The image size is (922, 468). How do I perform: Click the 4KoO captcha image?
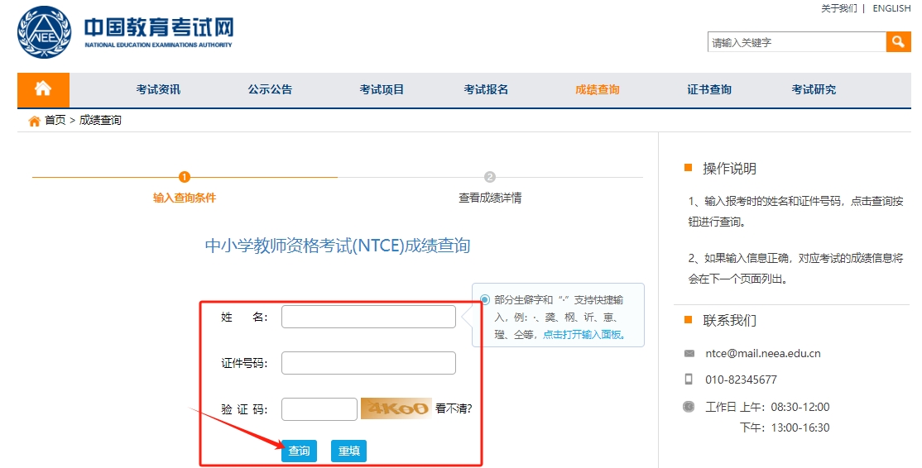pyautogui.click(x=396, y=408)
